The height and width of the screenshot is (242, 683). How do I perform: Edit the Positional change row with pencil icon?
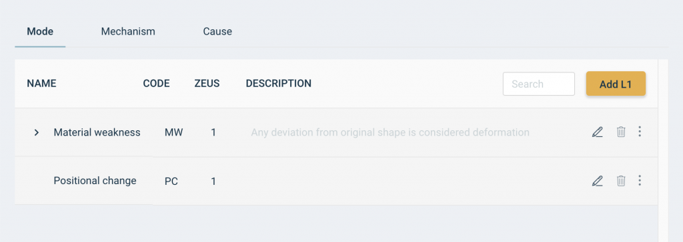(597, 181)
